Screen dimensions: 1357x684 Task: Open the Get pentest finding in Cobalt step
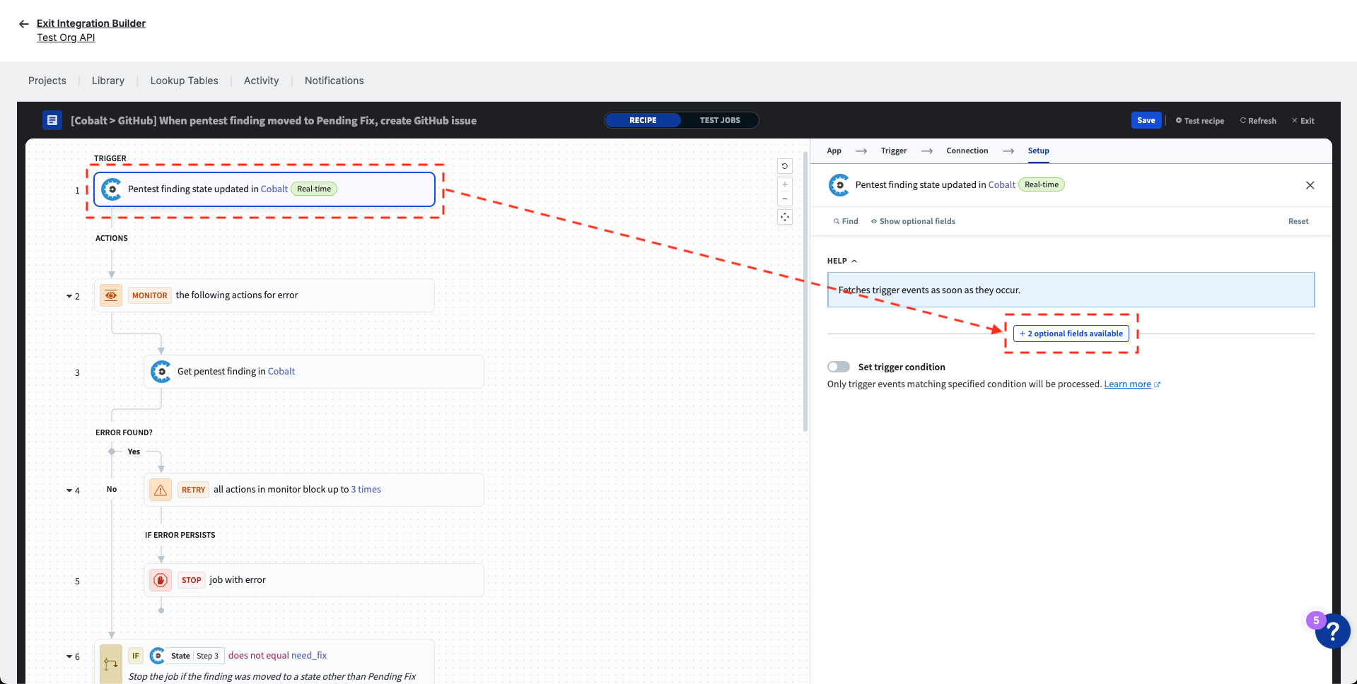[x=314, y=372]
